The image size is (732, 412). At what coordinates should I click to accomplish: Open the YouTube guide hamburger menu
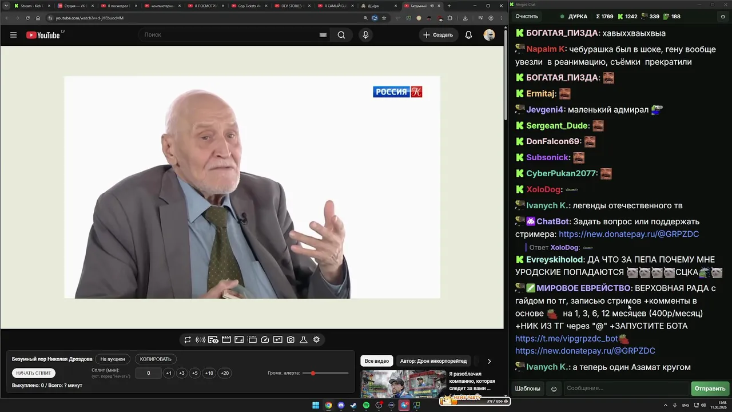point(13,35)
